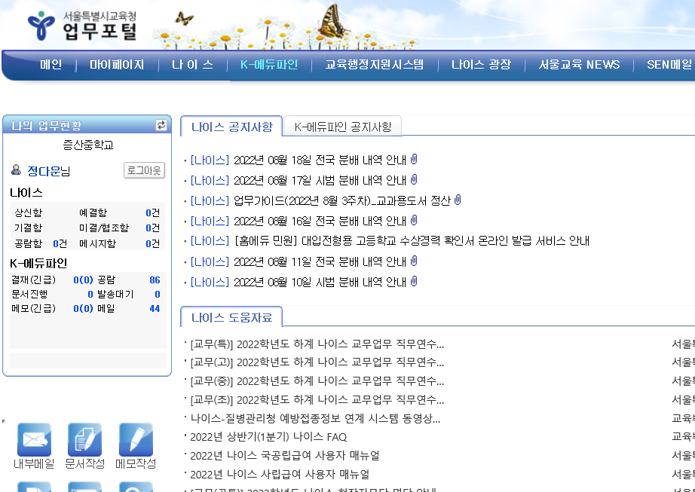Open 2022년 나이스 사립급여 사용자 매뉴얼

click(x=280, y=474)
